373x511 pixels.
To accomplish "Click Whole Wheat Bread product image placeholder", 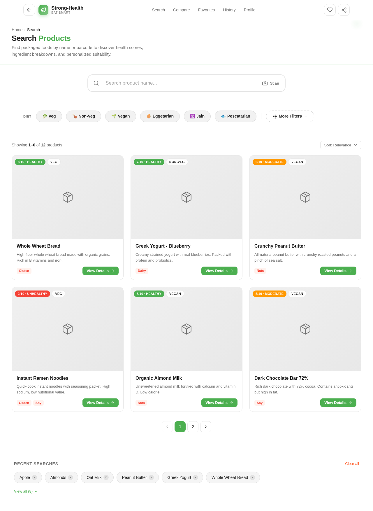I will 68,197.
